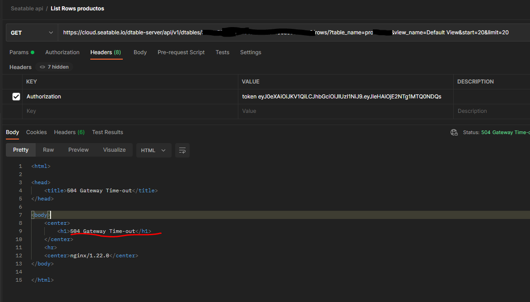The image size is (530, 302).
Task: View response Headers (6) tab
Action: [x=69, y=132]
